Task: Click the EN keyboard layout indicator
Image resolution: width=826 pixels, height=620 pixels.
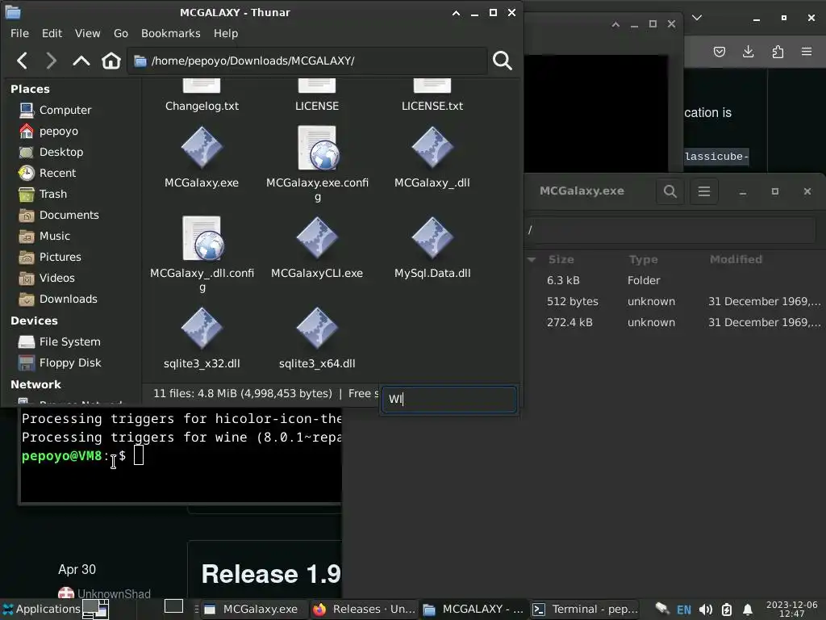Action: click(683, 610)
